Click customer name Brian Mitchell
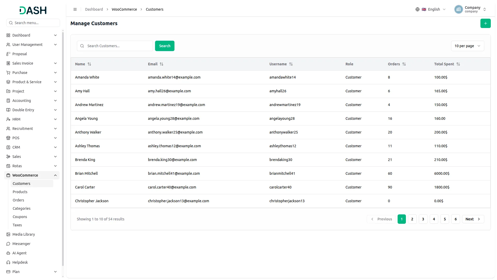The image size is (497, 280). coord(86,173)
